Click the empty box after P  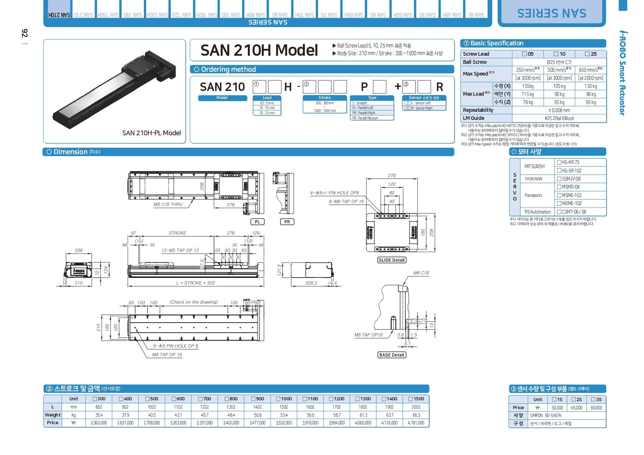(380, 87)
